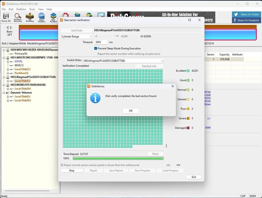262x198 pixels.
Task: Share On Twitter banner button
Action: (x=246, y=14)
